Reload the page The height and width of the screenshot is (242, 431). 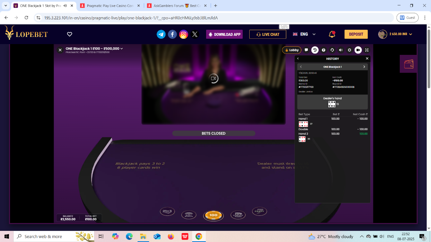[x=26, y=18]
